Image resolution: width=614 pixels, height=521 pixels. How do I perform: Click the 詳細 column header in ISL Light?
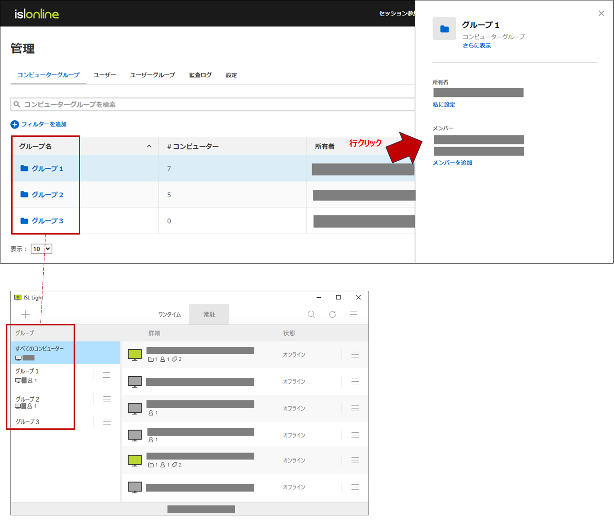[155, 333]
